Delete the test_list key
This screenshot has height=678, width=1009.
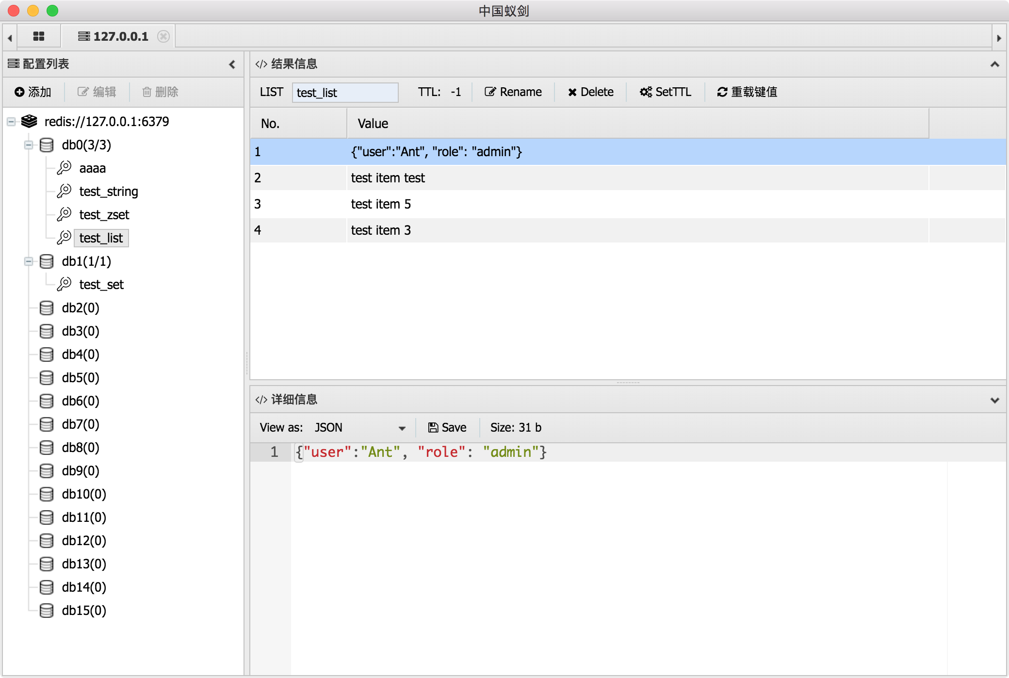coord(590,92)
